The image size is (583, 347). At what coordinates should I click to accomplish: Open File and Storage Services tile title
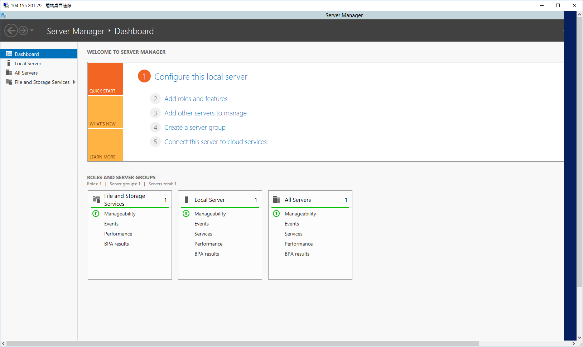[x=125, y=200]
